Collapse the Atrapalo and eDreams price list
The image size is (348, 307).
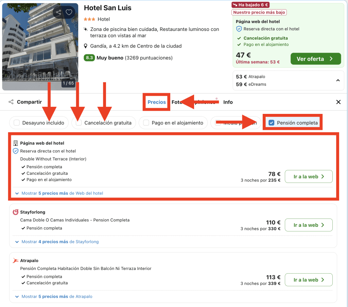click(338, 81)
